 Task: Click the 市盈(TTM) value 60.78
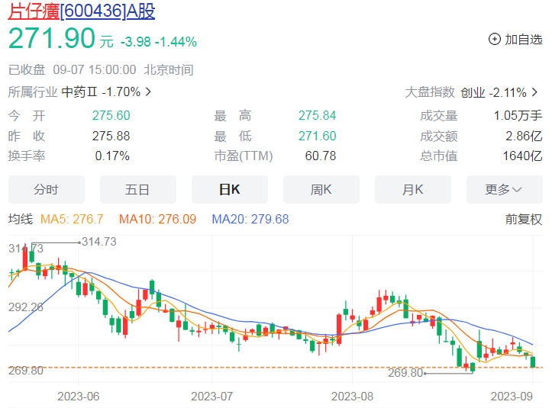(321, 156)
